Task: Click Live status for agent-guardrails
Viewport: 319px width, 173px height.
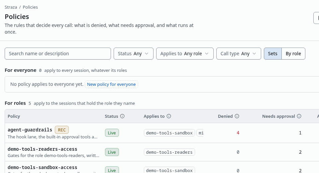Action: pyautogui.click(x=112, y=133)
